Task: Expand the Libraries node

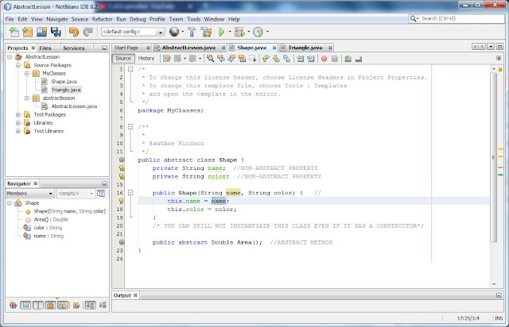Action: [18, 123]
